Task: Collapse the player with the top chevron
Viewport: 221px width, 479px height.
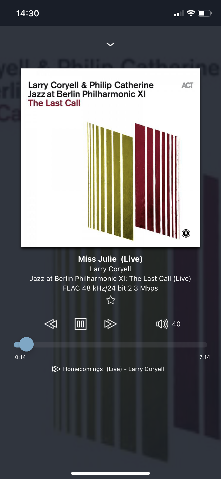Action: click(x=110, y=44)
